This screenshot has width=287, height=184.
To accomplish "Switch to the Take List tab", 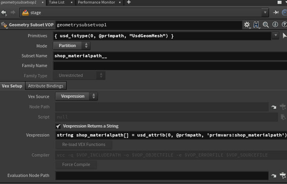I will pyautogui.click(x=56, y=2).
